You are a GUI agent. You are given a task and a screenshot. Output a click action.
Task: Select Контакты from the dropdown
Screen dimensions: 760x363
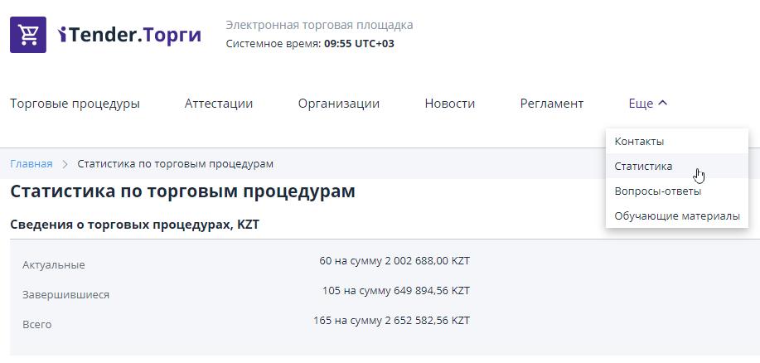[639, 142]
